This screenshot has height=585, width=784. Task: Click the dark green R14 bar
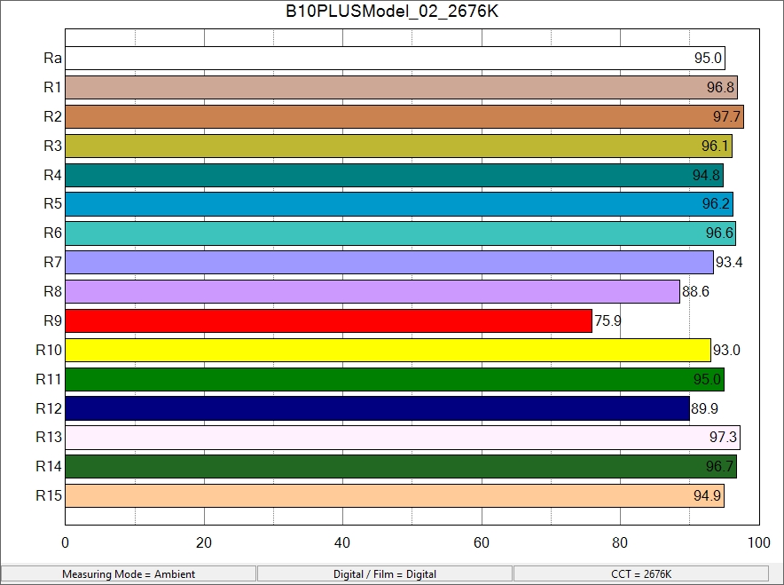[401, 466]
